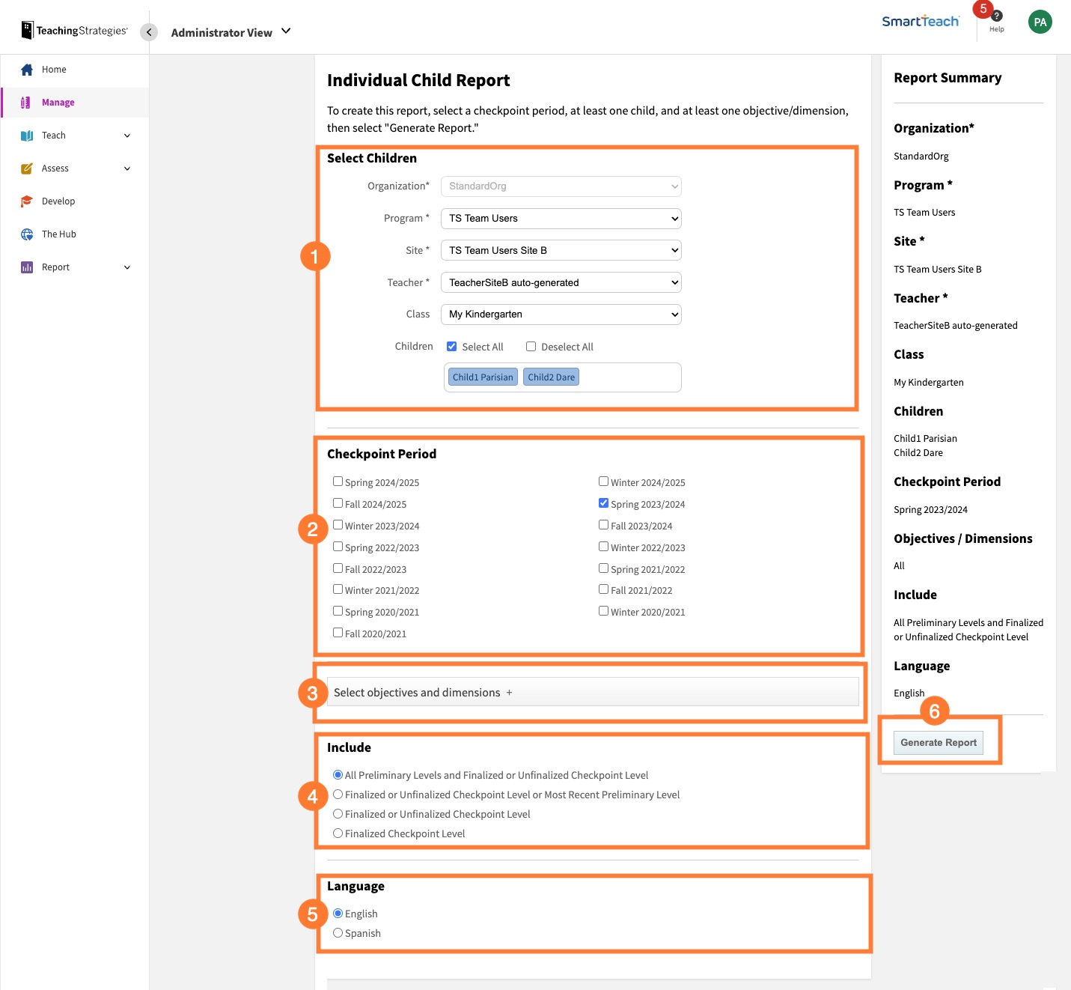Check the Fall 2023/2024 checkpoint period
Screen dimensions: 1071x990
click(x=603, y=525)
